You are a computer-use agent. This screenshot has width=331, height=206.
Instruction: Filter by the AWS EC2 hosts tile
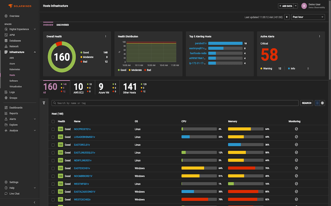[82, 88]
